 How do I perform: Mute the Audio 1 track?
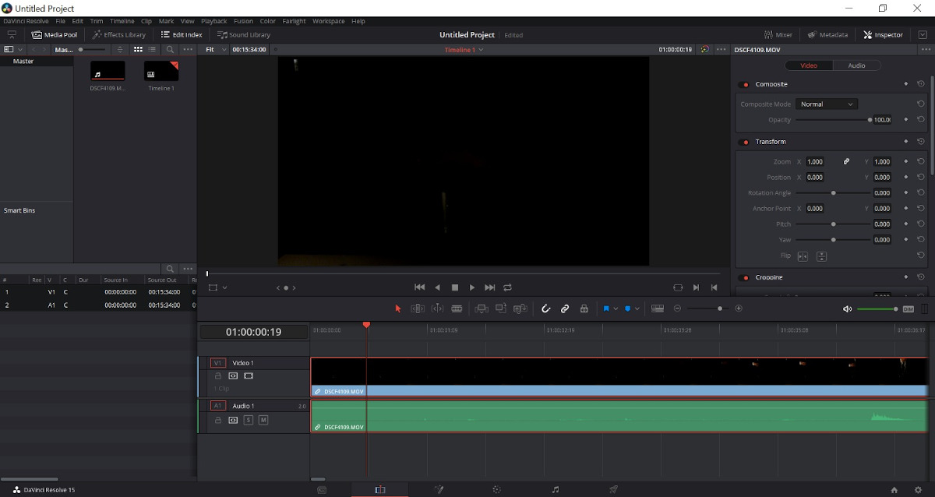(x=263, y=420)
